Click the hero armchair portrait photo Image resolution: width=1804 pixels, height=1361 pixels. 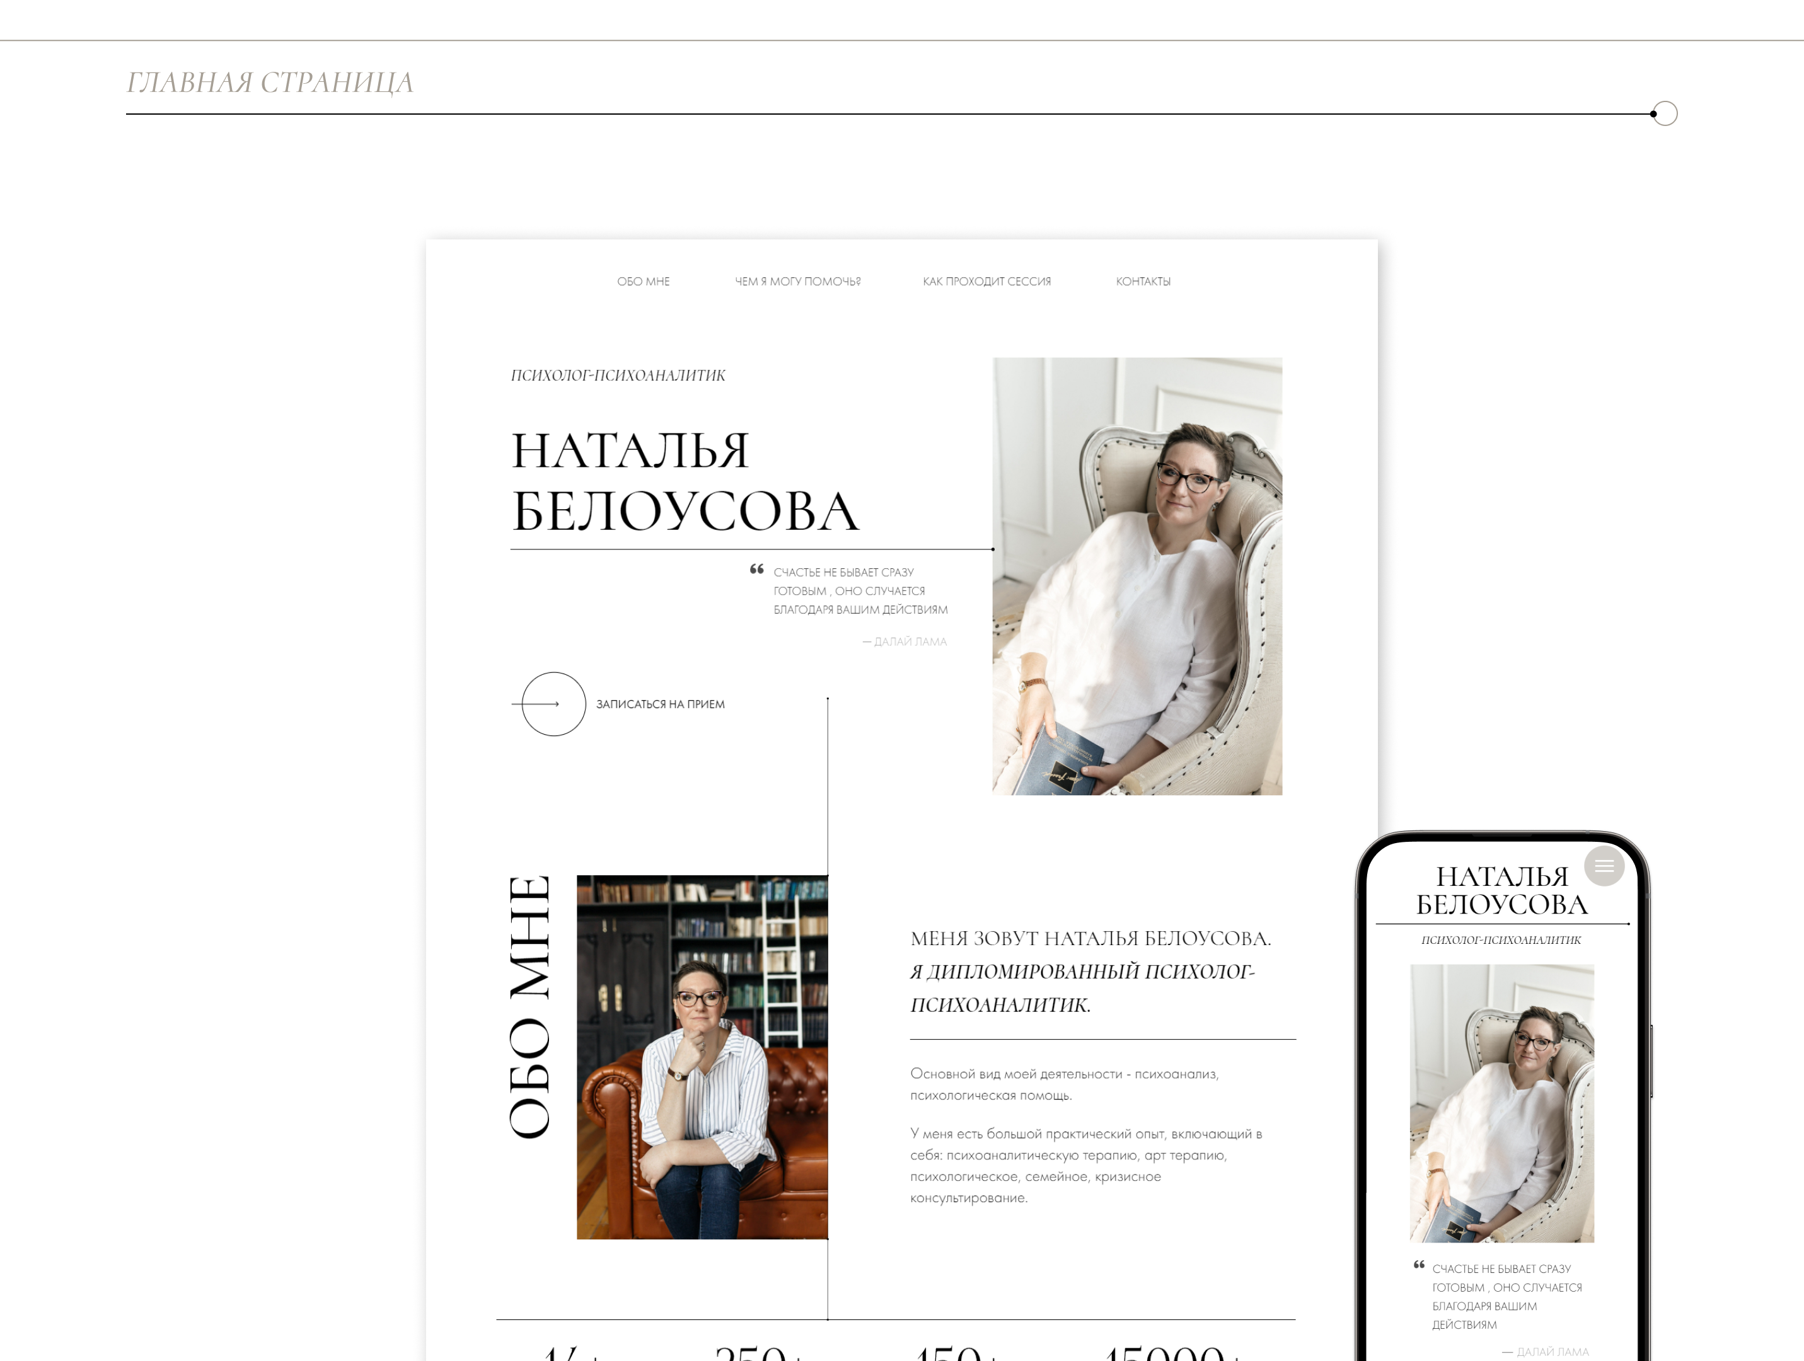click(x=1136, y=576)
